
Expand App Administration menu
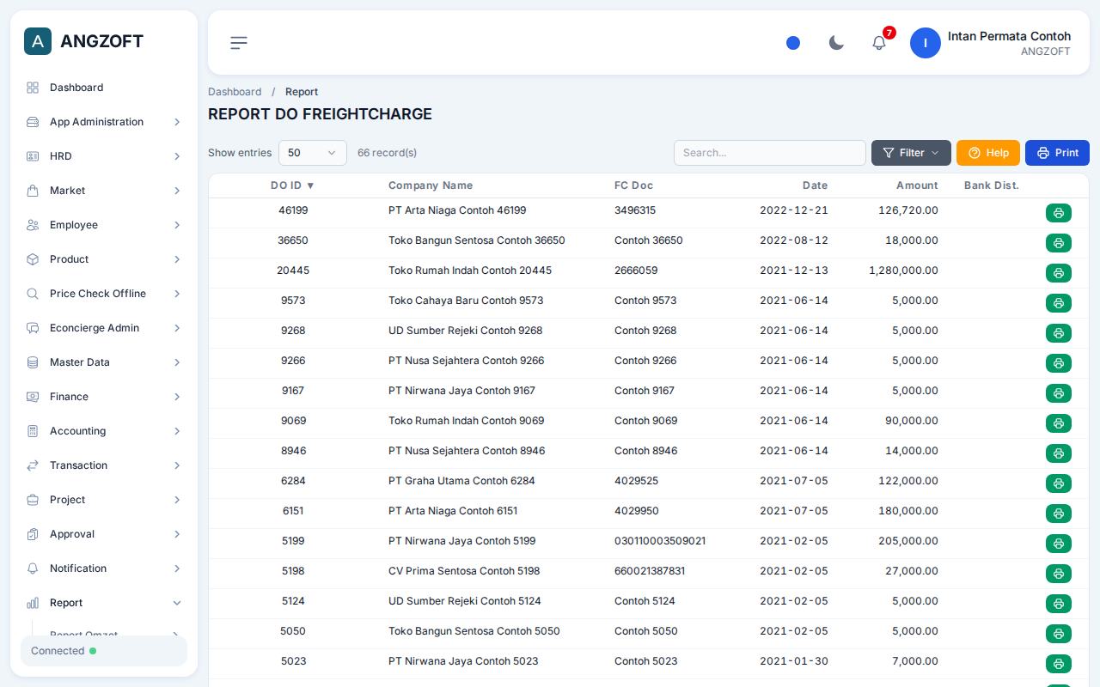[104, 122]
